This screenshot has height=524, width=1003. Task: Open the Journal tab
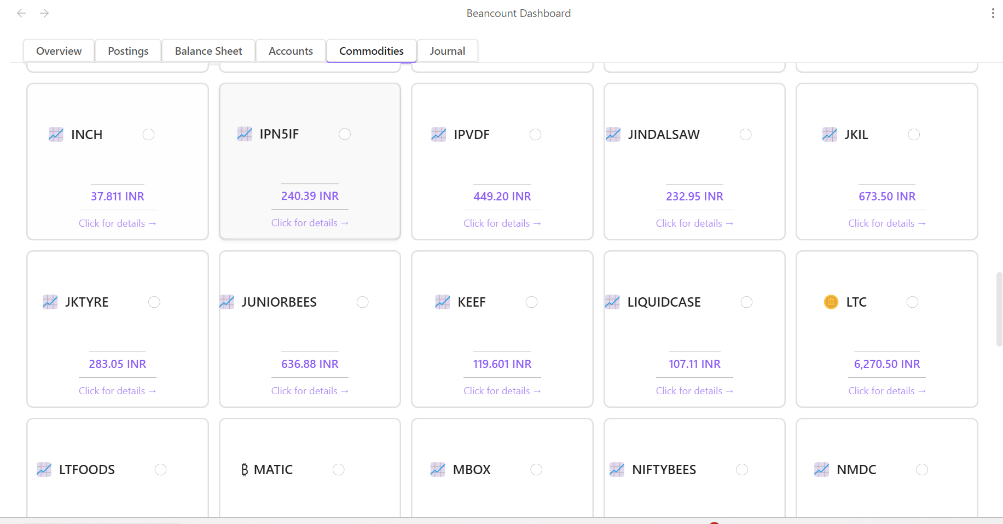click(x=447, y=51)
